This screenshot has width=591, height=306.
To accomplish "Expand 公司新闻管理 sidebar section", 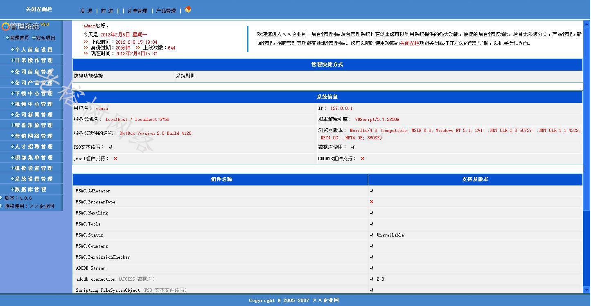I will pos(32,115).
